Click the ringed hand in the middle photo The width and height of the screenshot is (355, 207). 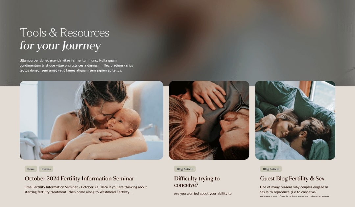(x=208, y=93)
